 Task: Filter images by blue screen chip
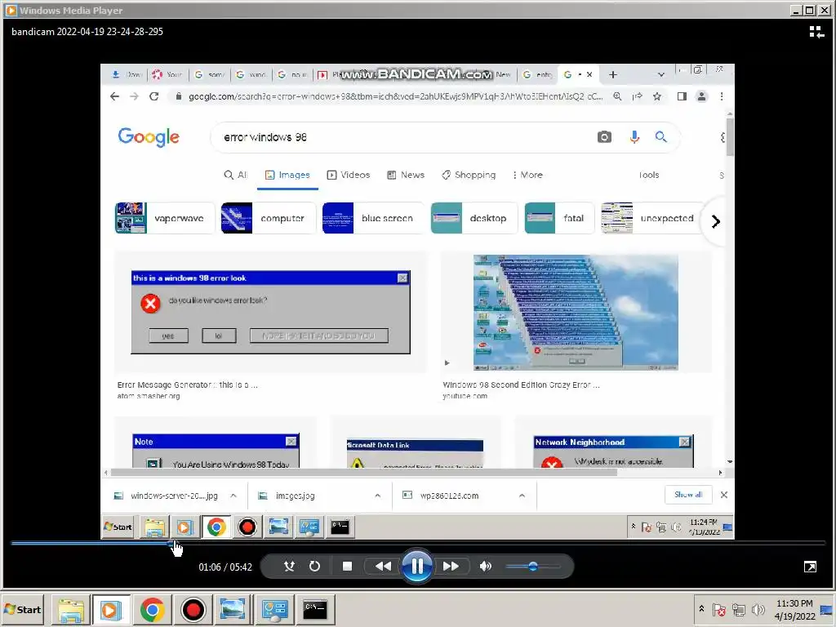[374, 218]
